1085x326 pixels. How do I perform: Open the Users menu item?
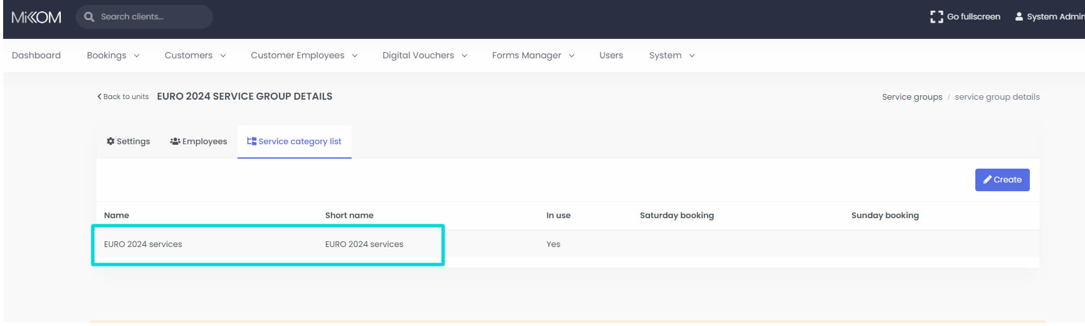pyautogui.click(x=611, y=56)
